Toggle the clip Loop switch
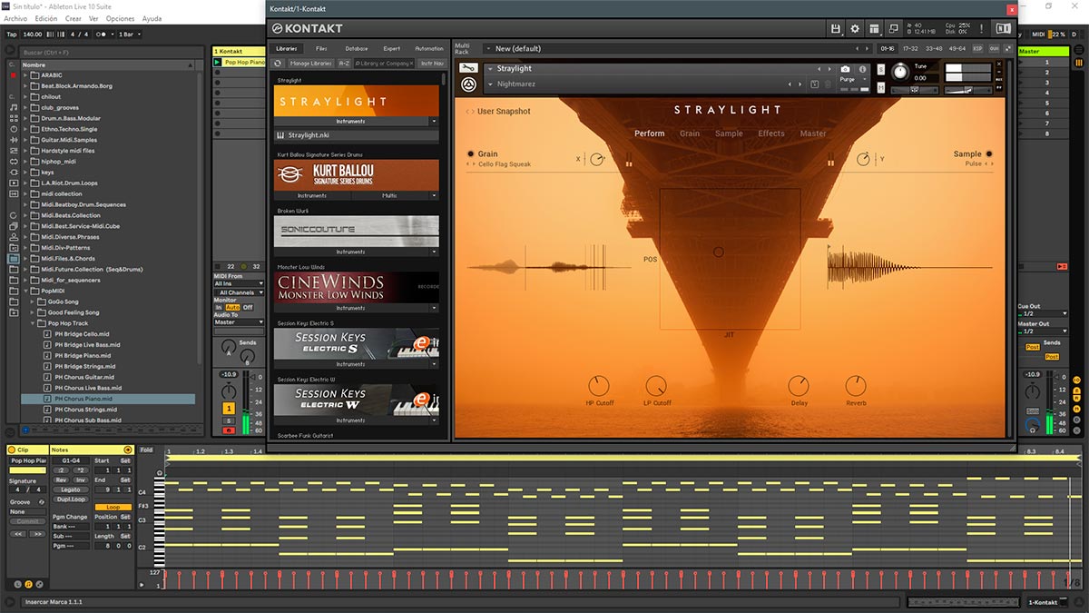This screenshot has width=1089, height=613. click(113, 507)
